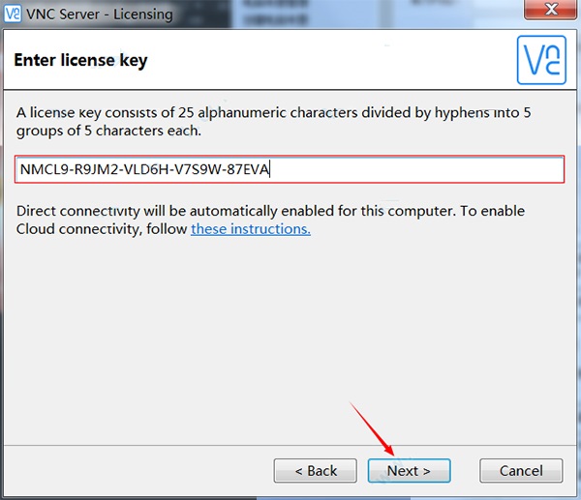The height and width of the screenshot is (500, 581).
Task: Click the red arrow pointing at Next
Action: click(373, 431)
